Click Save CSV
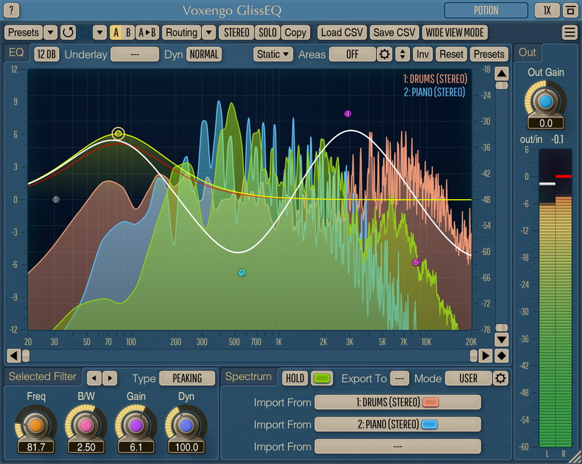The image size is (582, 464). [394, 33]
